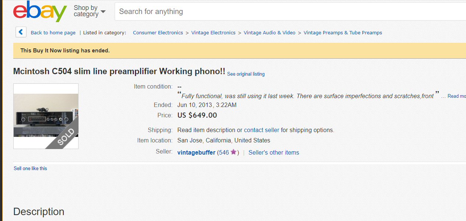Go back to home page link

tap(53, 33)
